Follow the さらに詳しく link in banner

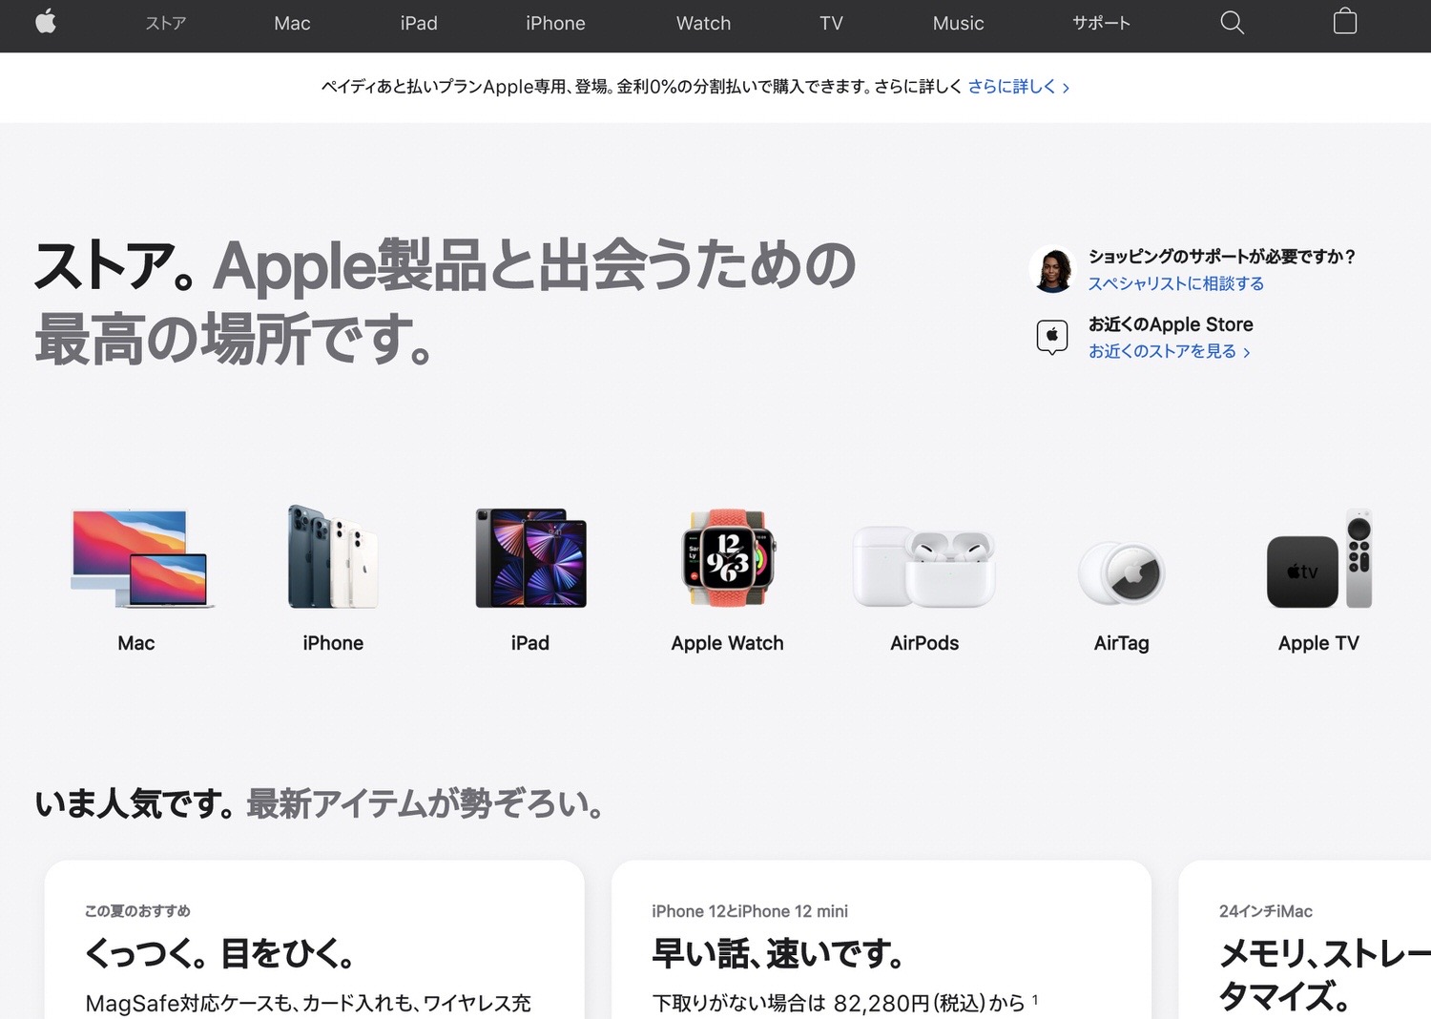point(1018,87)
